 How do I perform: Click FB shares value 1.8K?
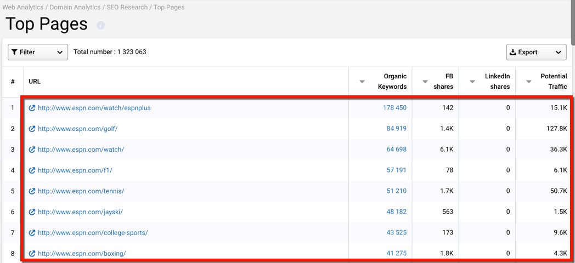[446, 254]
